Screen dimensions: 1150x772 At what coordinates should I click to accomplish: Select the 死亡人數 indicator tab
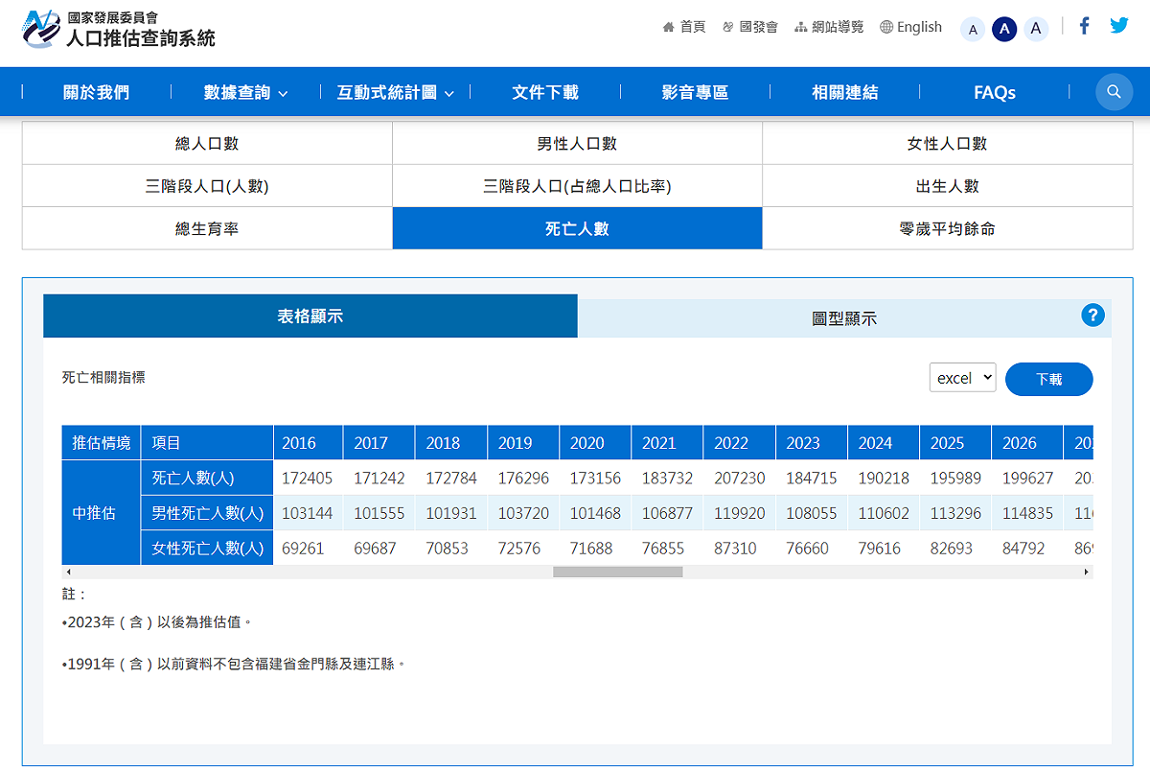(577, 228)
